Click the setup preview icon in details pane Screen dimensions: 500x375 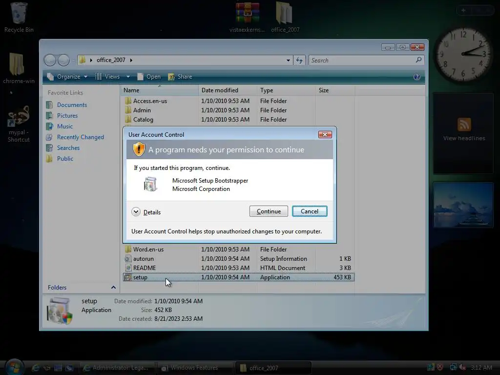(x=59, y=310)
